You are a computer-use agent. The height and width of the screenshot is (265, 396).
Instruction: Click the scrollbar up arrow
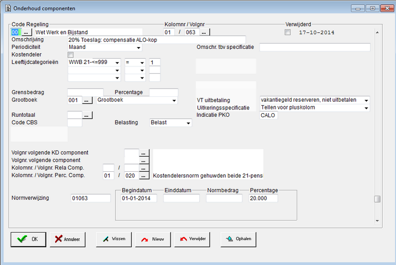coord(377,32)
